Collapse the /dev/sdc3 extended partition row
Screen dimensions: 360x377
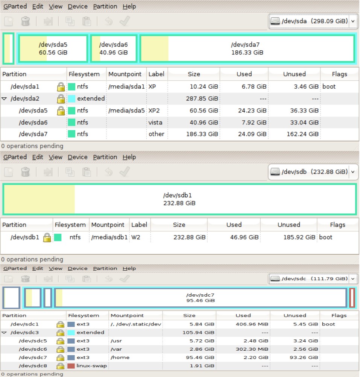pos(4,332)
